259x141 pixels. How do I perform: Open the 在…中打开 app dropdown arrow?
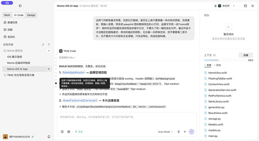tap(234, 6)
